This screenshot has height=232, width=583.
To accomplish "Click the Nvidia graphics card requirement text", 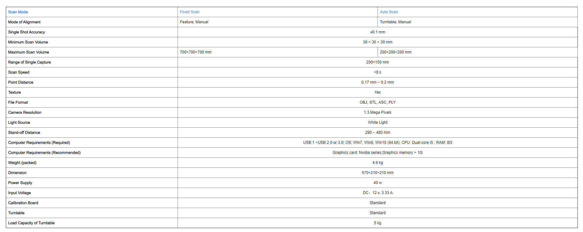I will (x=378, y=153).
